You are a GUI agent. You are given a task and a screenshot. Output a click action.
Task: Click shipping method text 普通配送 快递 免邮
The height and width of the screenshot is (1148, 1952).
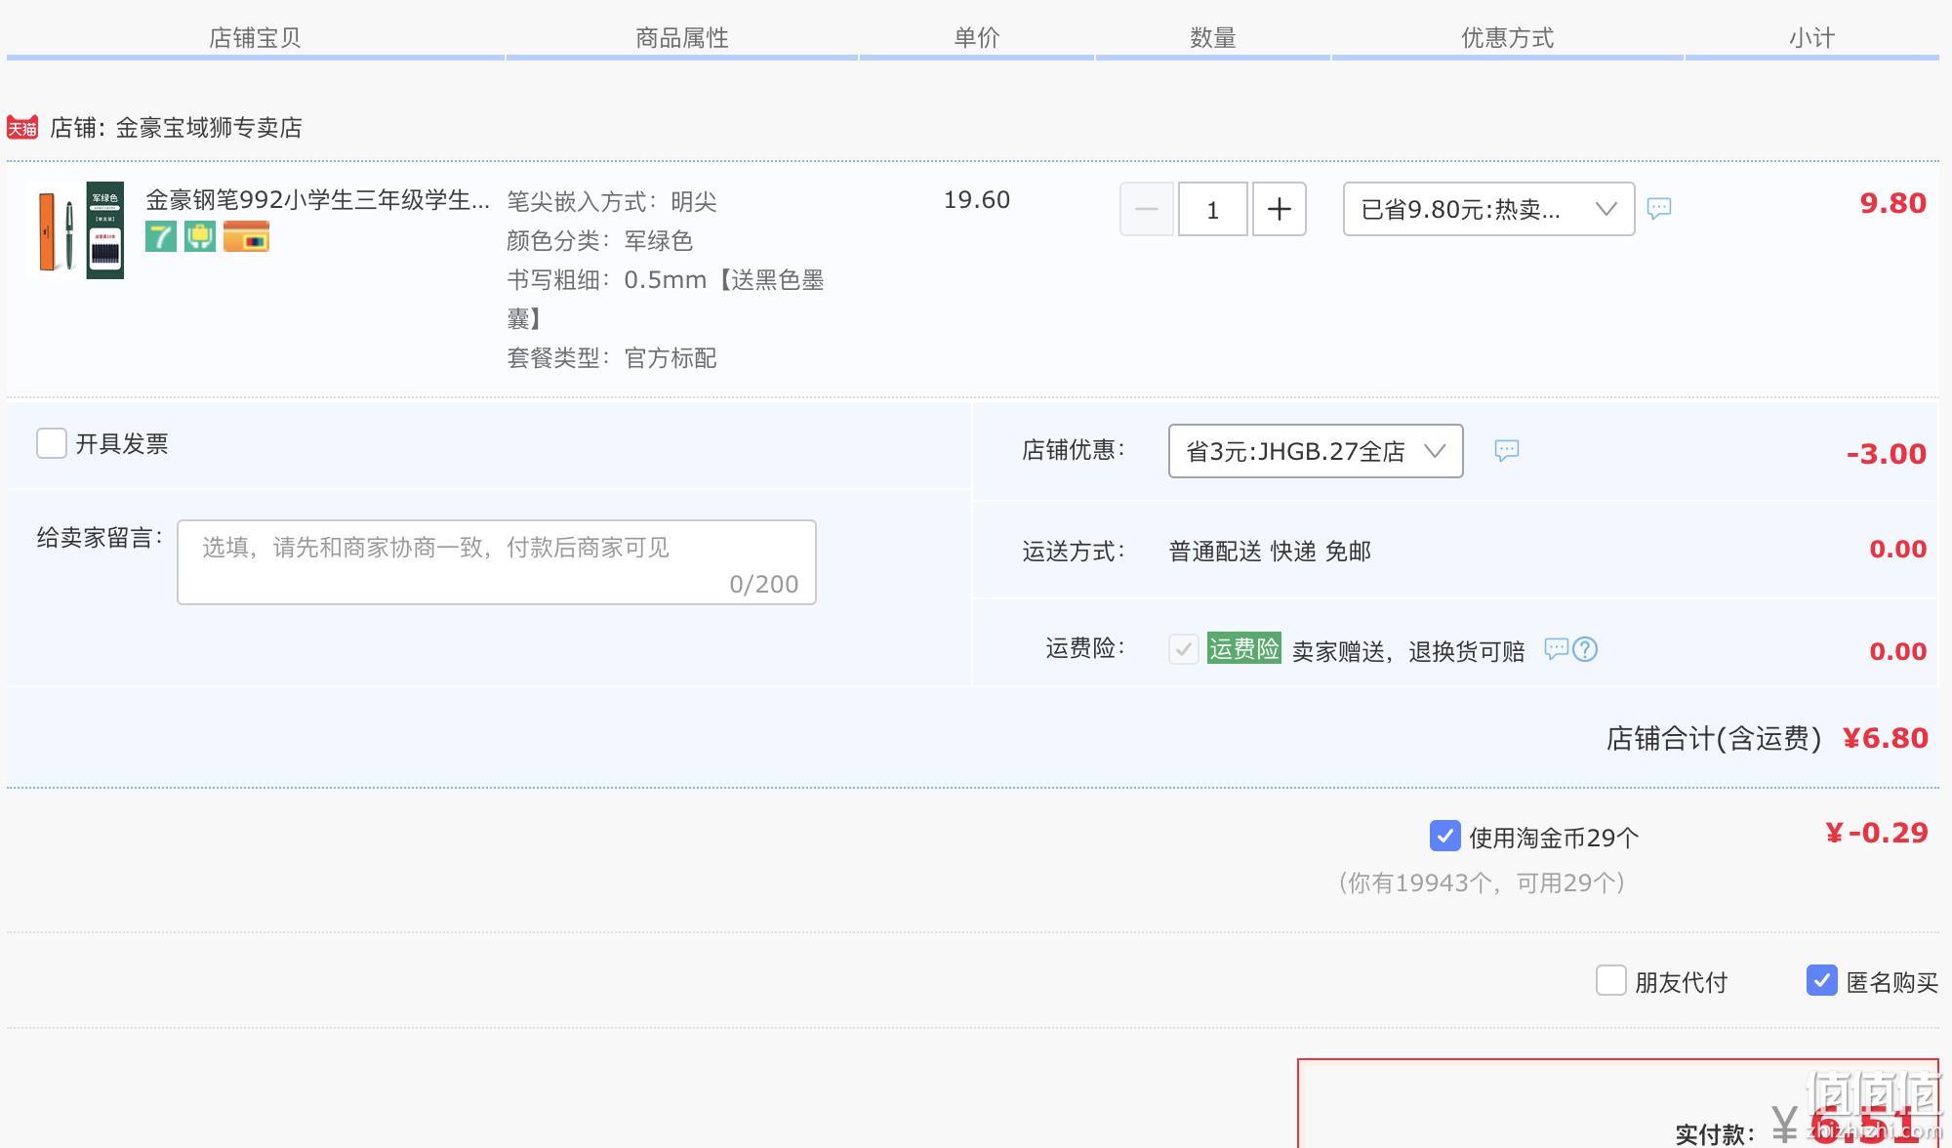(x=1270, y=552)
